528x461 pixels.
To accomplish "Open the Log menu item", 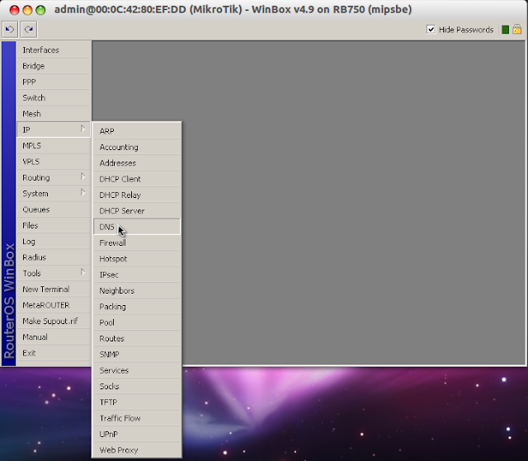I will tap(54, 242).
